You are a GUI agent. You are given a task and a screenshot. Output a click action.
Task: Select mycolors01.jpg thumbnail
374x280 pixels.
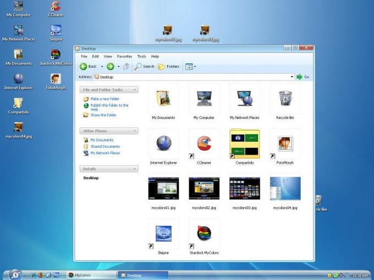point(163,188)
